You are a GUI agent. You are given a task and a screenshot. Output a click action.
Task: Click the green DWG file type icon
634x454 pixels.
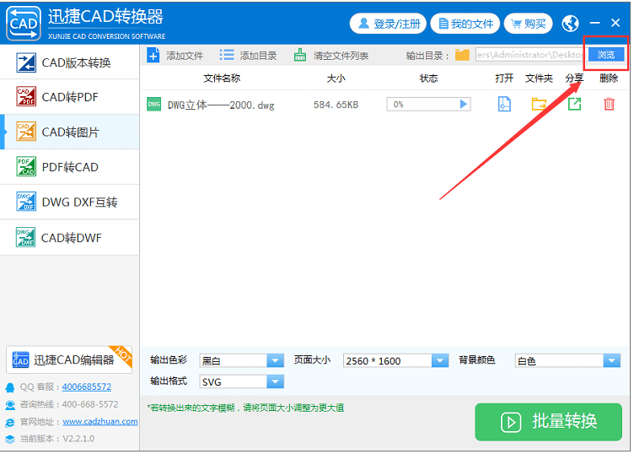click(x=153, y=105)
